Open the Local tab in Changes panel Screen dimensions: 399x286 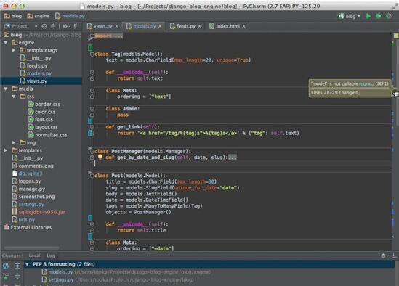34,256
